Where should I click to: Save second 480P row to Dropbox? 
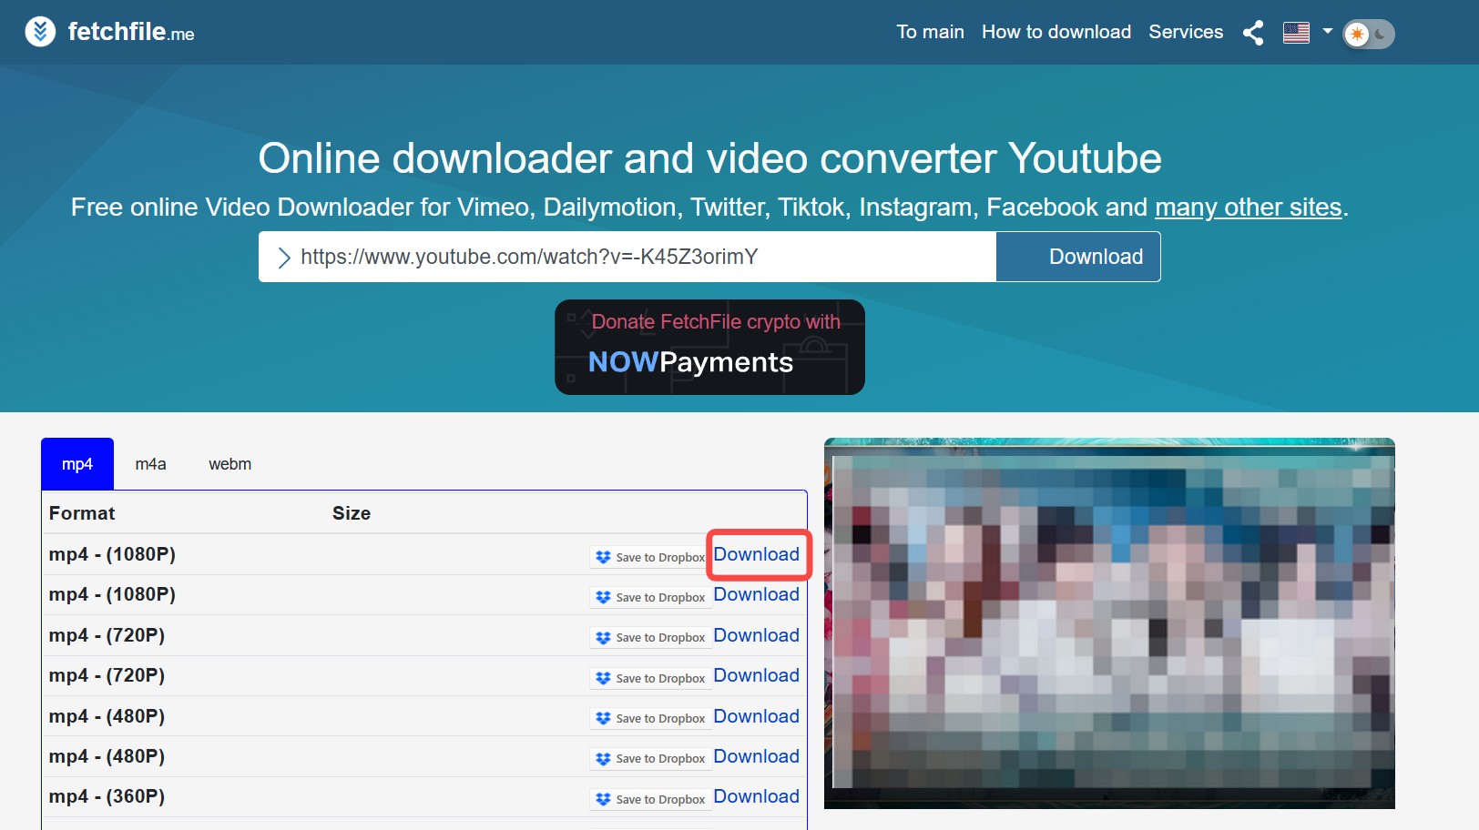click(649, 758)
